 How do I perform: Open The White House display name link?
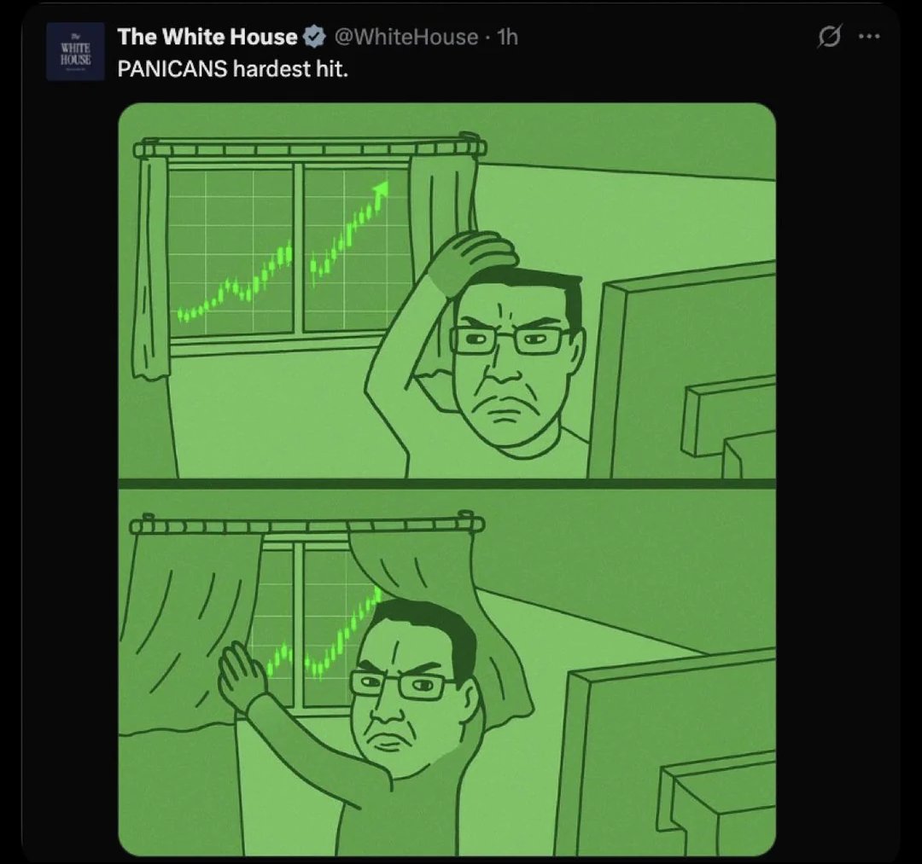tap(207, 37)
